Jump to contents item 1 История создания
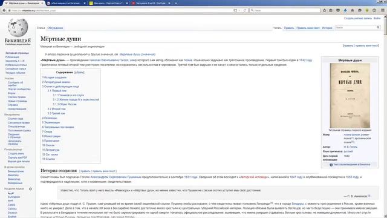This screenshot has width=387, height=218. click(x=54, y=78)
